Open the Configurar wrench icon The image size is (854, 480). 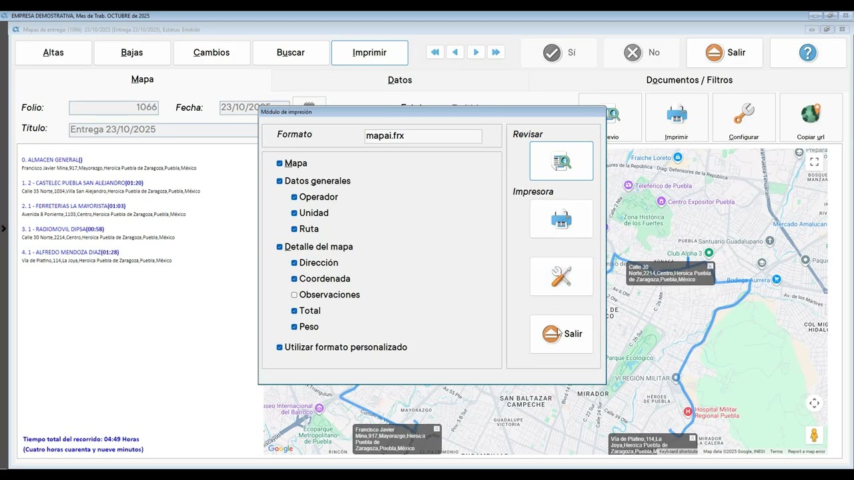coord(743,117)
